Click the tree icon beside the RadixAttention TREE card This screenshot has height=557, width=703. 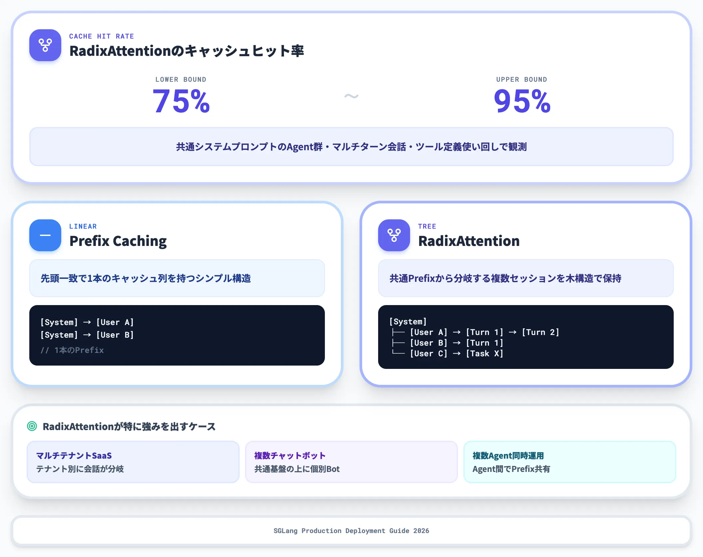[394, 235]
